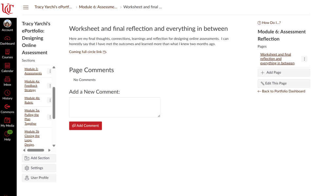Viewport: 335px width, 196px height.
Task: Open the Dashboard from global navigation
Action: (x=7, y=40)
